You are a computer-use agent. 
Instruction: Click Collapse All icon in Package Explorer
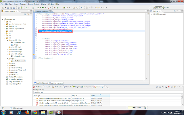[x=25, y=14]
